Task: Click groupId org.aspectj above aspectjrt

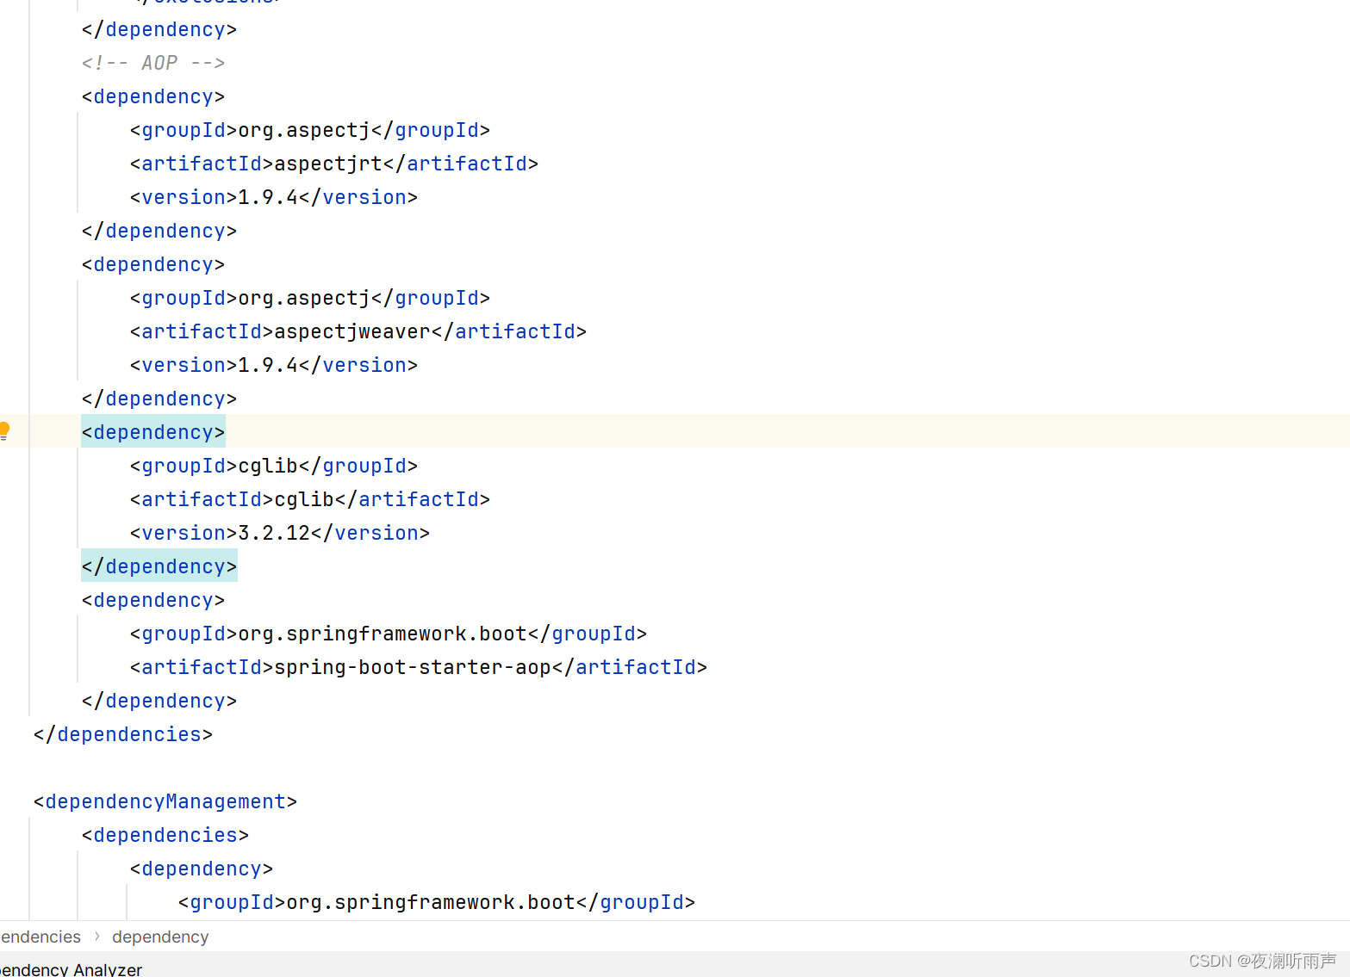Action: pyautogui.click(x=310, y=130)
